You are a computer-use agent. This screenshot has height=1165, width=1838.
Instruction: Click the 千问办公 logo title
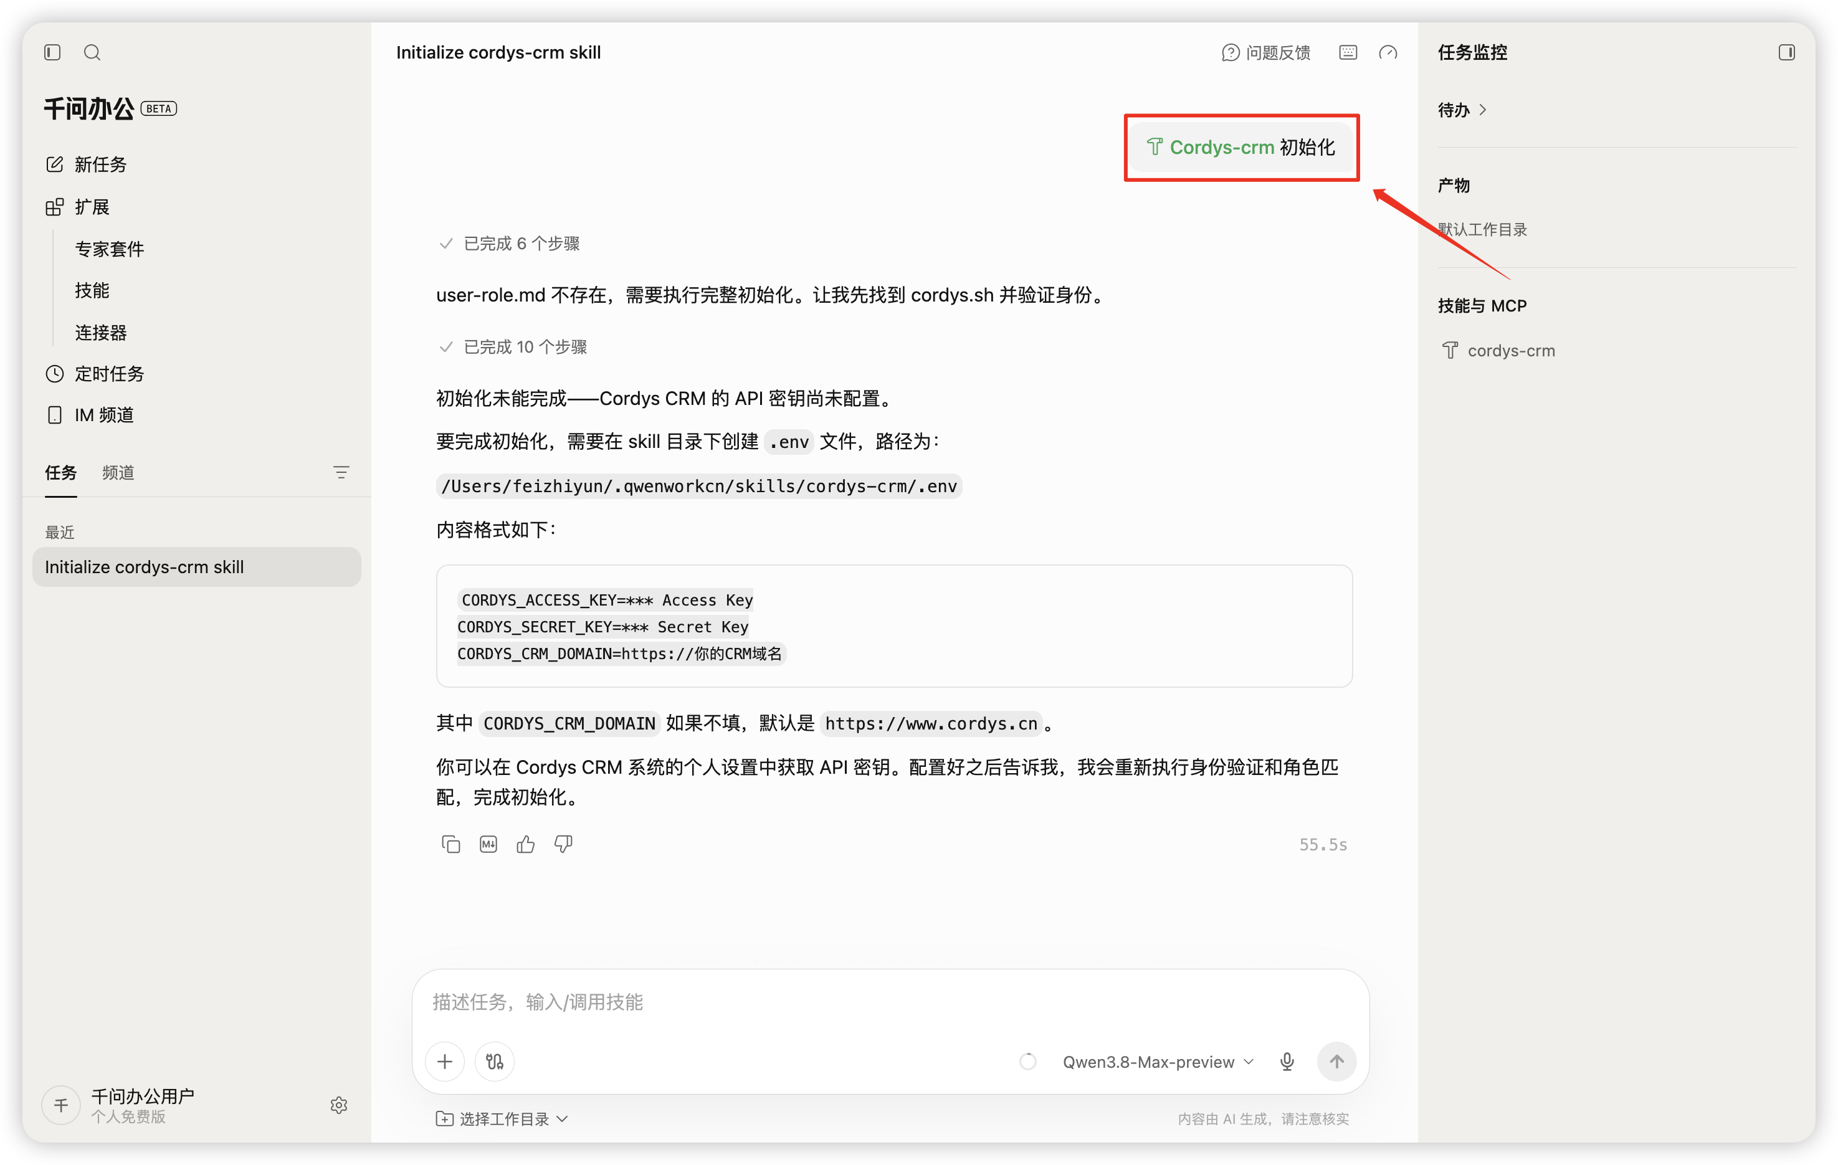88,108
